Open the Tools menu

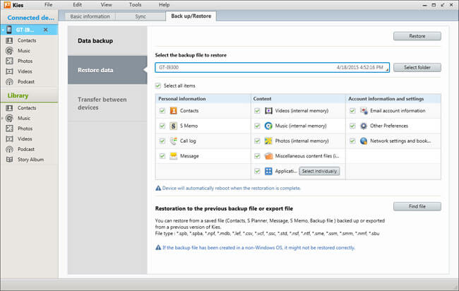click(136, 5)
